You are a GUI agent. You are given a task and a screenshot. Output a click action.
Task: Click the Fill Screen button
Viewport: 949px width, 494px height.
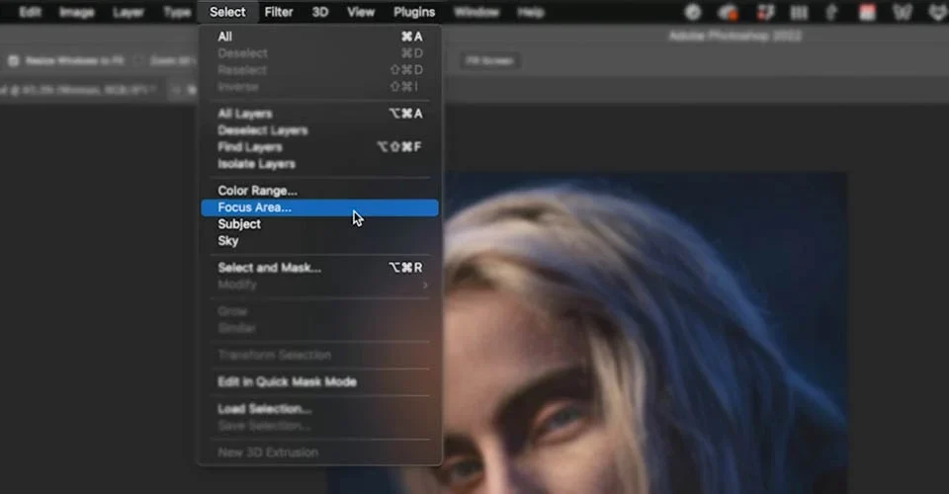coord(489,60)
